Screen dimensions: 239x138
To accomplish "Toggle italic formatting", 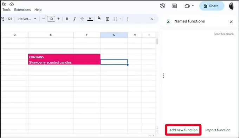I will click(75, 19).
